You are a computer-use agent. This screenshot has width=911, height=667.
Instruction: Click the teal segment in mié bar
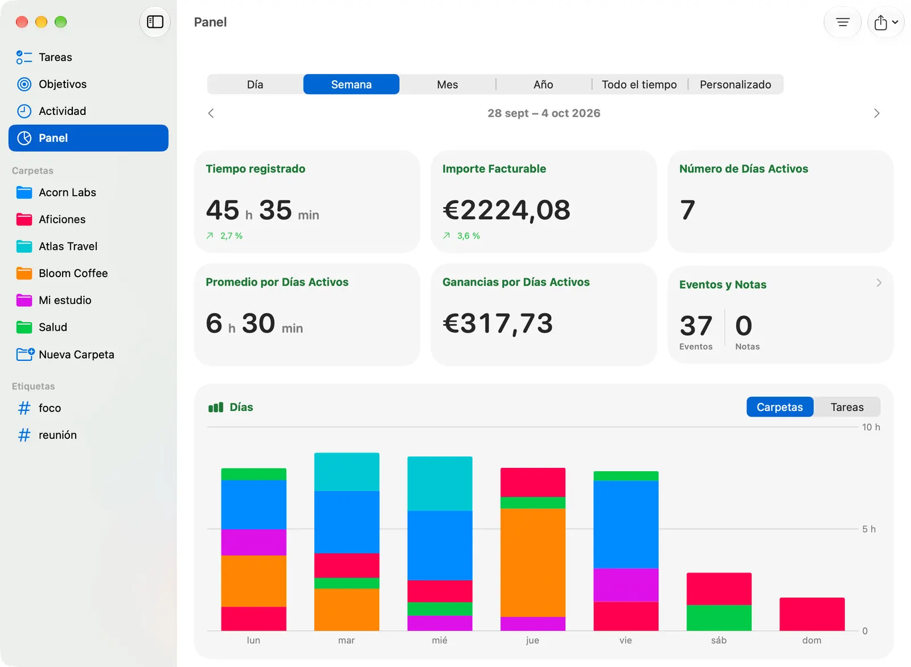[x=440, y=484]
